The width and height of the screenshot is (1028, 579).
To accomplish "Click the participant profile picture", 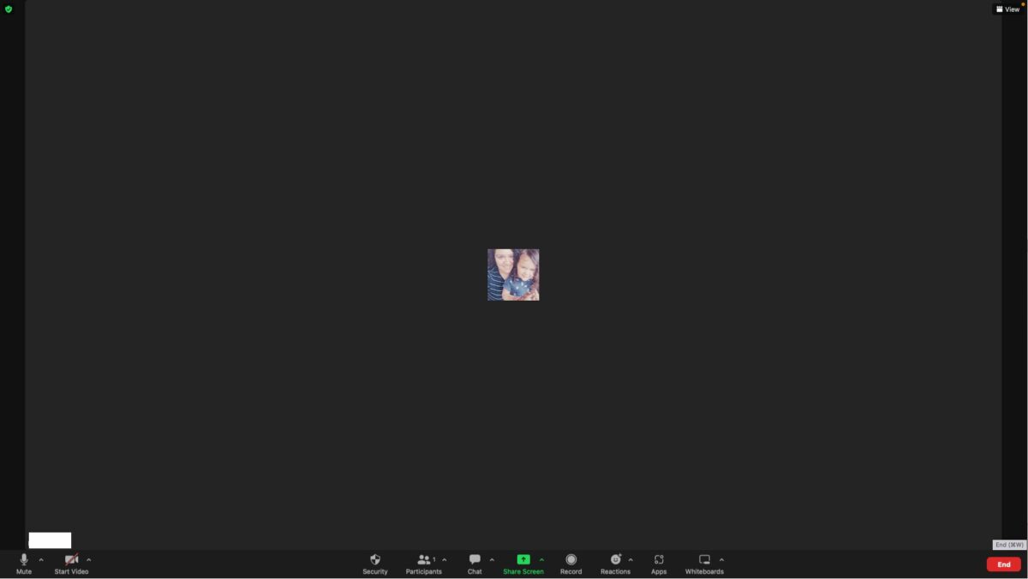I will [x=513, y=275].
